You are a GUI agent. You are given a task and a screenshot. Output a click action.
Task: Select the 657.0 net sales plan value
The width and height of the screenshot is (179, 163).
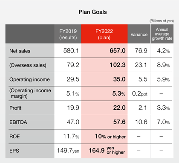(x=118, y=51)
